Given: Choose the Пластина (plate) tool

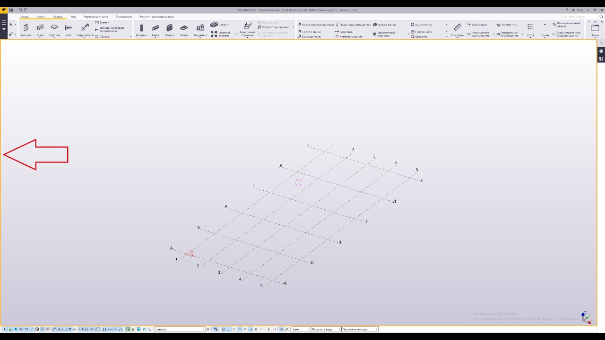Looking at the screenshot, I should click(x=54, y=30).
